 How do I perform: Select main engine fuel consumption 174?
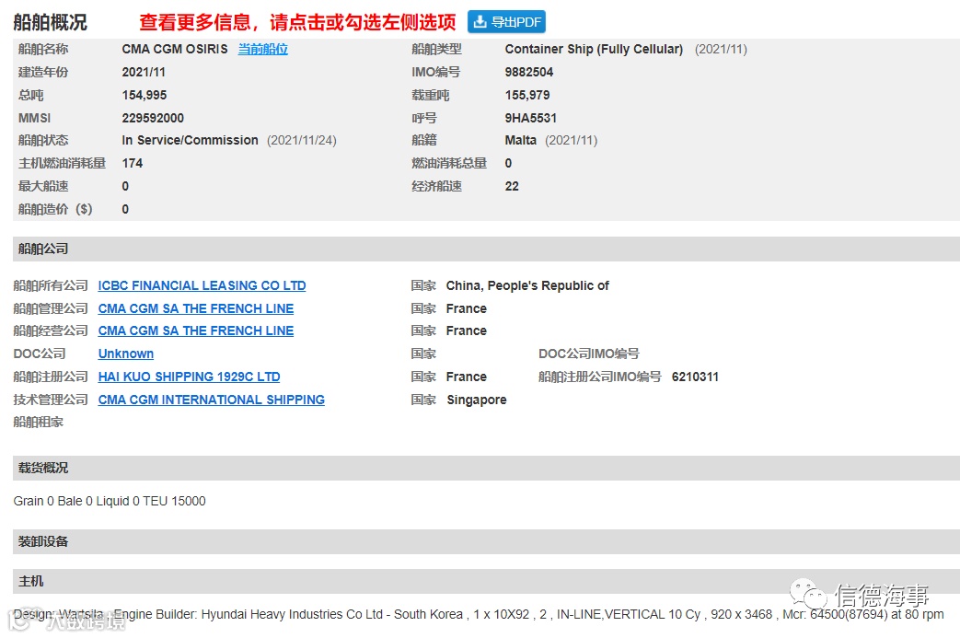(133, 164)
